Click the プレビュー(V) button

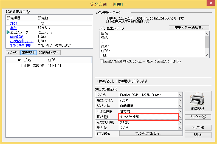click(x=198, y=117)
